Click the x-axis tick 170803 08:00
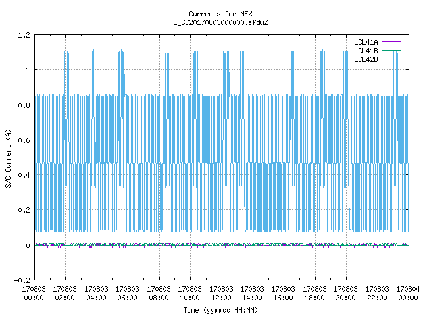 pos(159,294)
